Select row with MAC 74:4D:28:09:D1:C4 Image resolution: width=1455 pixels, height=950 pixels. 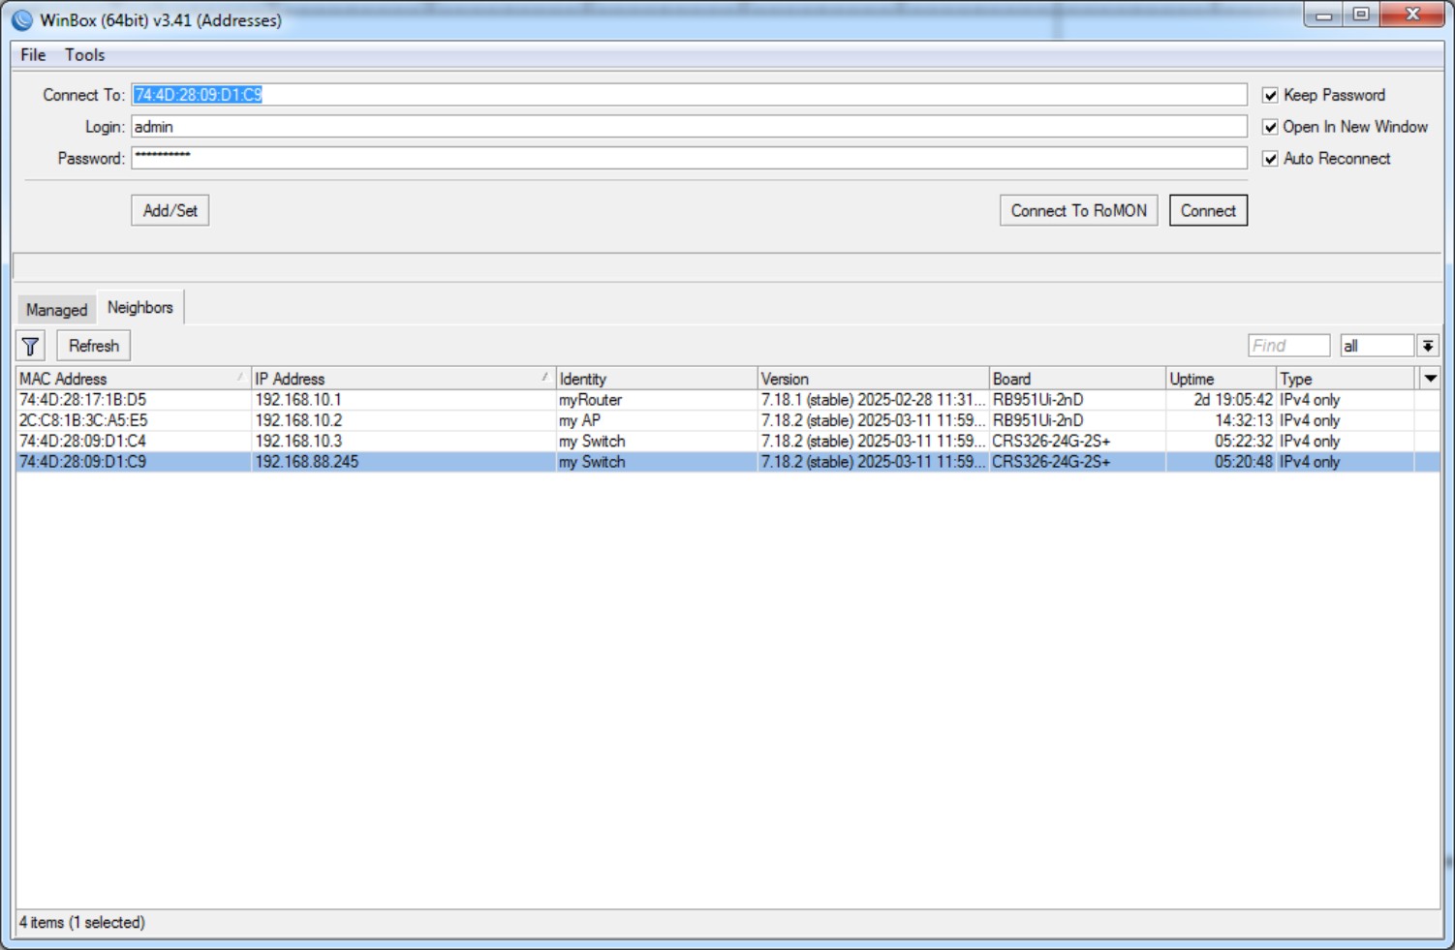point(727,442)
